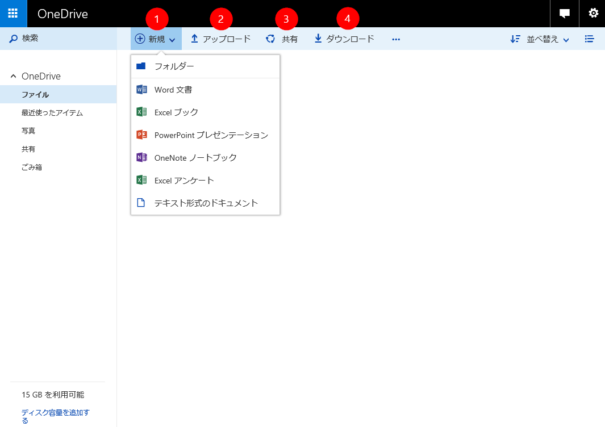
Task: Create a new フォルダー
Action: click(x=205, y=66)
